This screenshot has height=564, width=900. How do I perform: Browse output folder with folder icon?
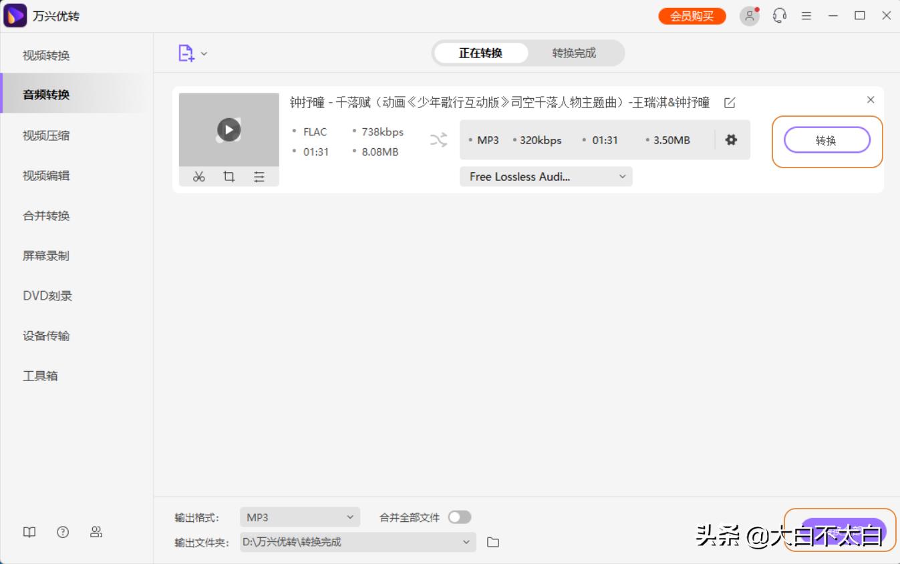(x=493, y=542)
